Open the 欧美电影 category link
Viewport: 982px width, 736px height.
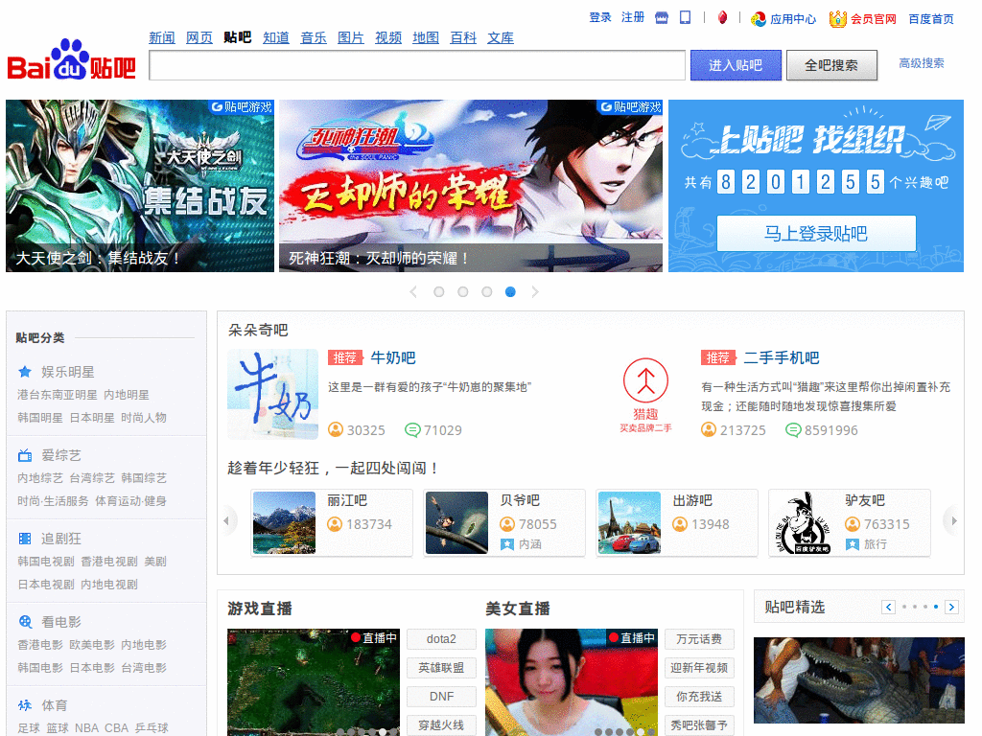point(92,645)
